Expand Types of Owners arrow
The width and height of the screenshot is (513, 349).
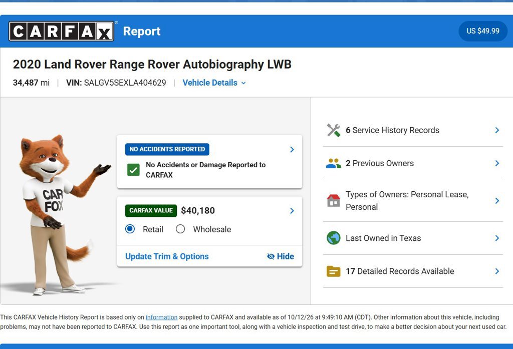coord(497,200)
